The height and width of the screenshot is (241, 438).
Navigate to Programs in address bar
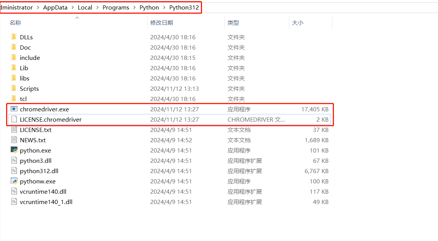pos(116,8)
